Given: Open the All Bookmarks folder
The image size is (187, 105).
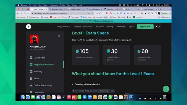Looking at the screenshot, I should [x=164, y=17].
